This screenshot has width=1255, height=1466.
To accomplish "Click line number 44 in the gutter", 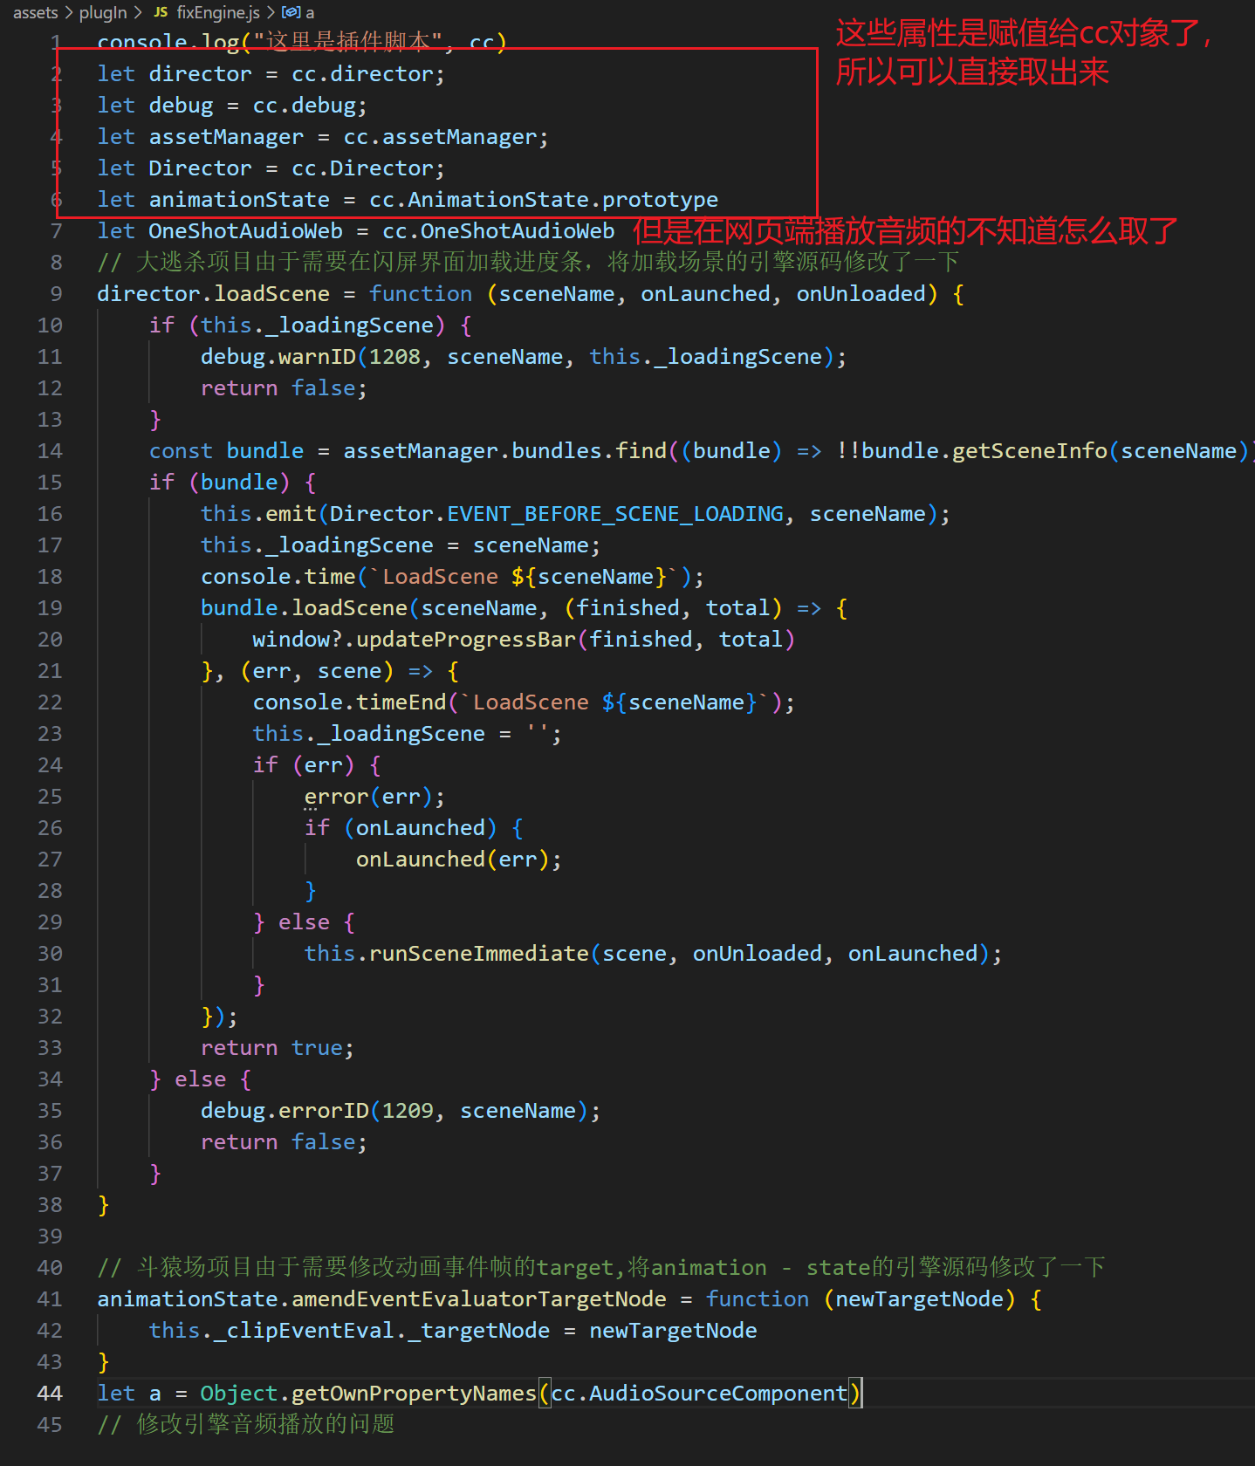I will click(x=50, y=1394).
